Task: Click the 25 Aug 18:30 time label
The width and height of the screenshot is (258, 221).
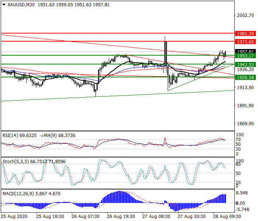Action: [x=50, y=217]
